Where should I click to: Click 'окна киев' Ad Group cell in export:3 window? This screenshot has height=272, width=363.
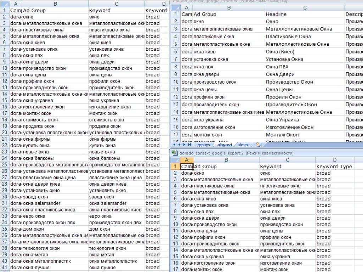229,52
